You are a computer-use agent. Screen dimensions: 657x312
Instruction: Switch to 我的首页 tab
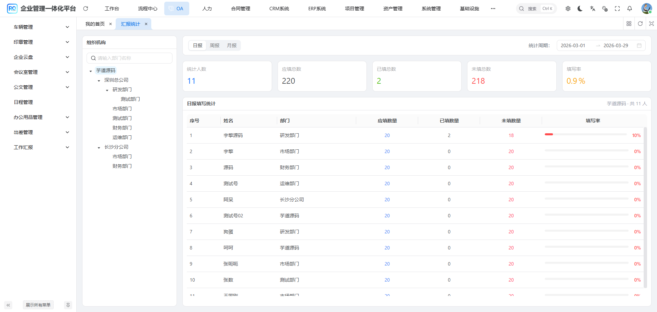[x=95, y=24]
